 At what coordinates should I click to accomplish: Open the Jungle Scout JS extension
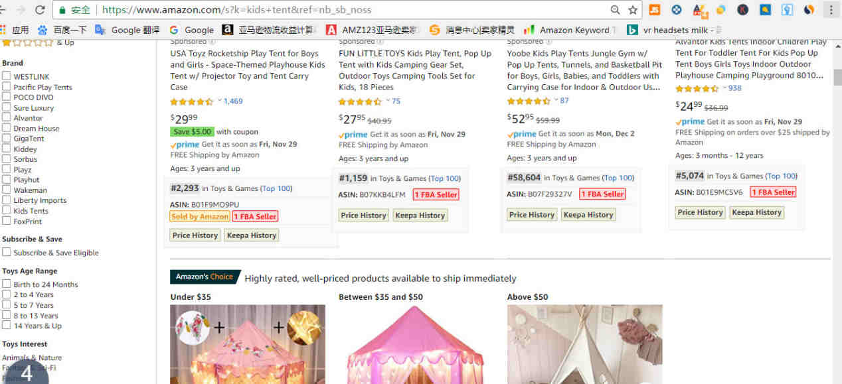coord(654,10)
